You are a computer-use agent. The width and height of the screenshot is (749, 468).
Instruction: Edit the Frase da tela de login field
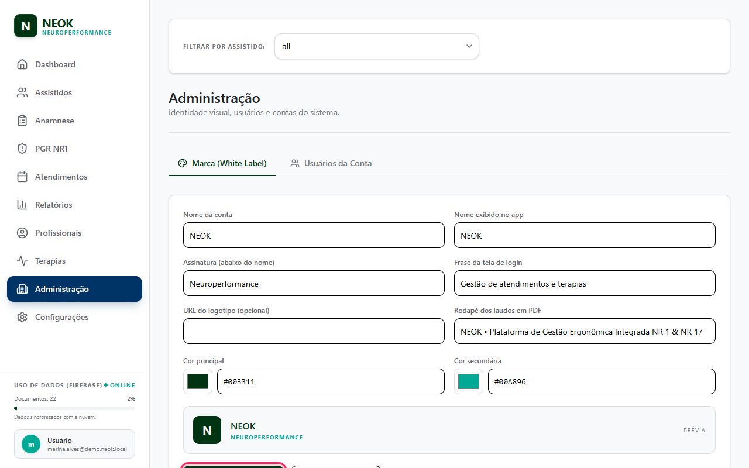tap(585, 283)
